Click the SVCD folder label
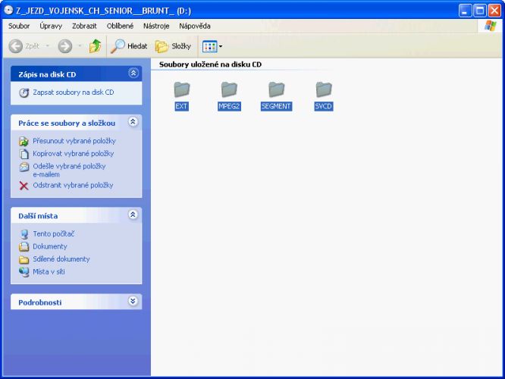 [323, 106]
